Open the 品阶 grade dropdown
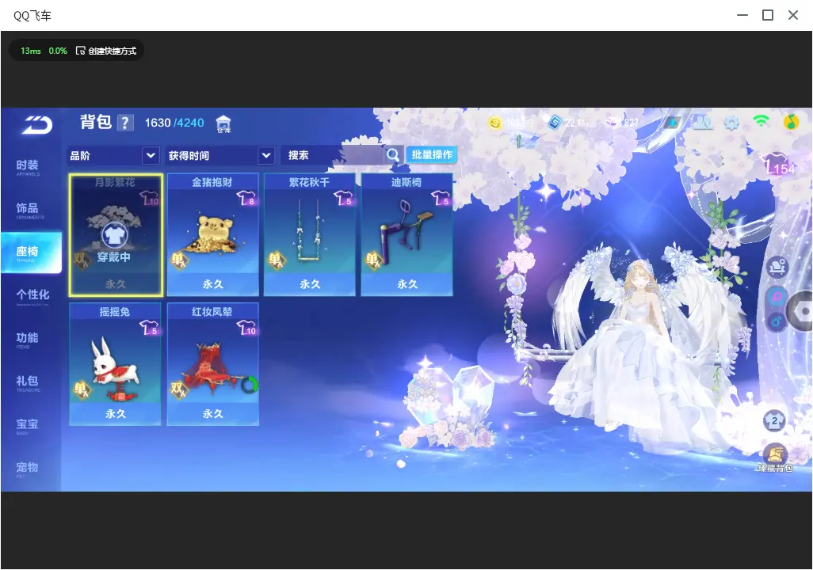The height and width of the screenshot is (570, 813). (113, 155)
